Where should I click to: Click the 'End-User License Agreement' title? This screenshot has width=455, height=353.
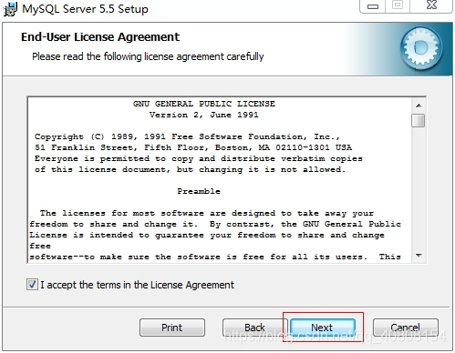[100, 37]
